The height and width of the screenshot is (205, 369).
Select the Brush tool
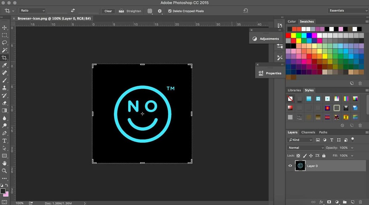(4, 80)
